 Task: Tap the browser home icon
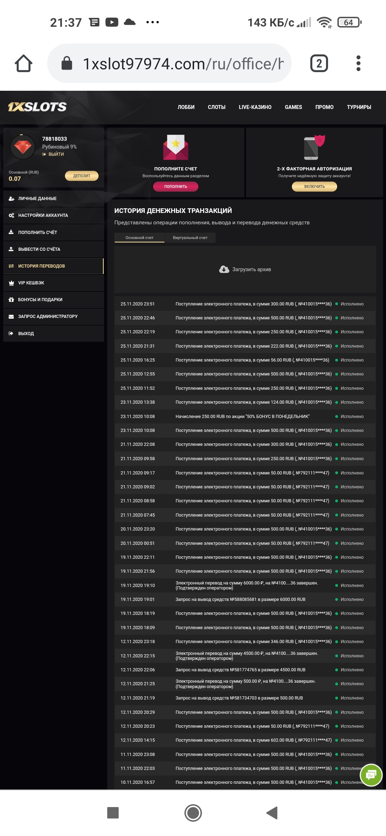(x=24, y=64)
